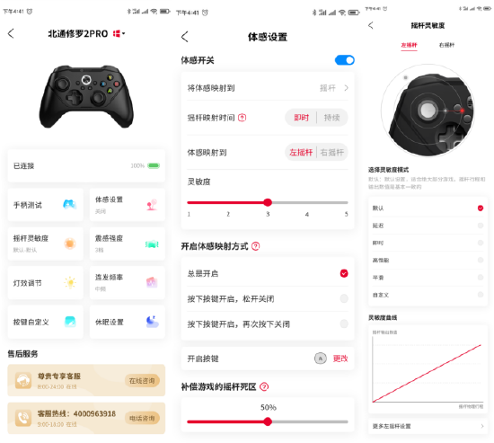Open 按键自定义 button customization icon
Image resolution: width=494 pixels, height=443 pixels.
click(x=70, y=322)
